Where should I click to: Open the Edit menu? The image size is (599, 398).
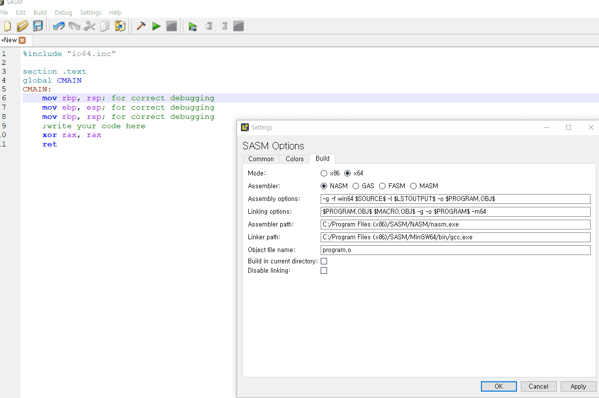(x=21, y=12)
